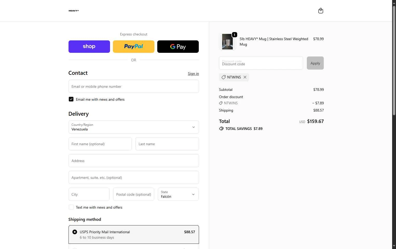This screenshot has height=249, width=396.
Task: Click the TOTAL SAVINGS $7.89 text
Action: [244, 129]
